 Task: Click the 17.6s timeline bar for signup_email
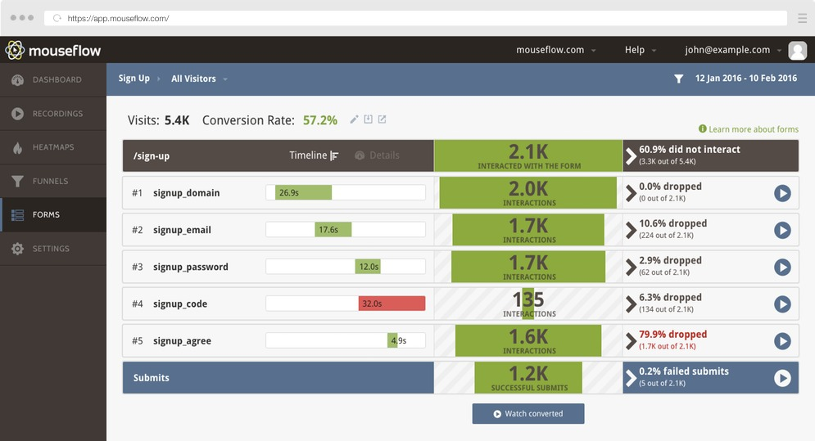tap(333, 230)
